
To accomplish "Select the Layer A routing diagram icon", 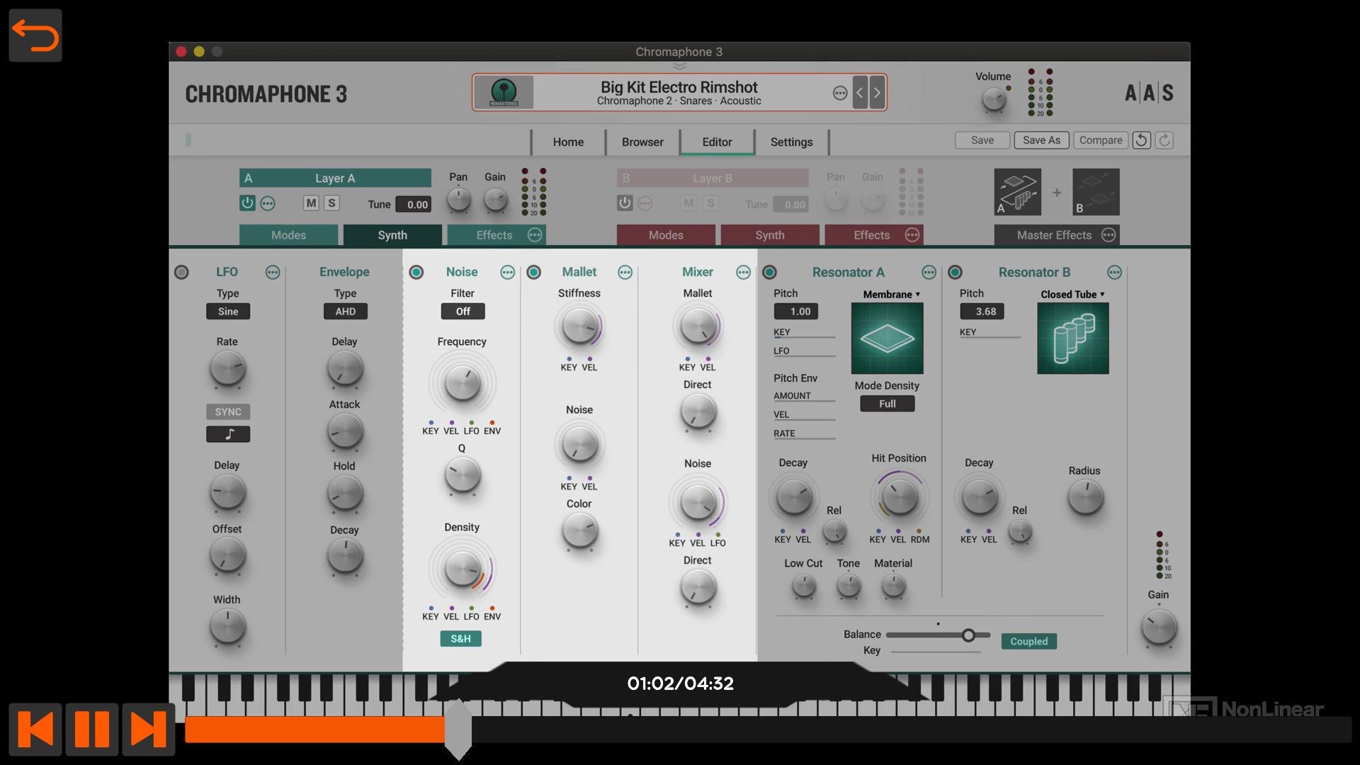I will (1018, 192).
